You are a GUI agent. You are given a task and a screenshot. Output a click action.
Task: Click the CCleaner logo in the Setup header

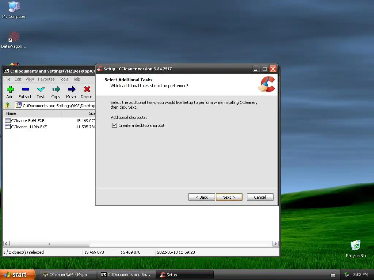(267, 84)
